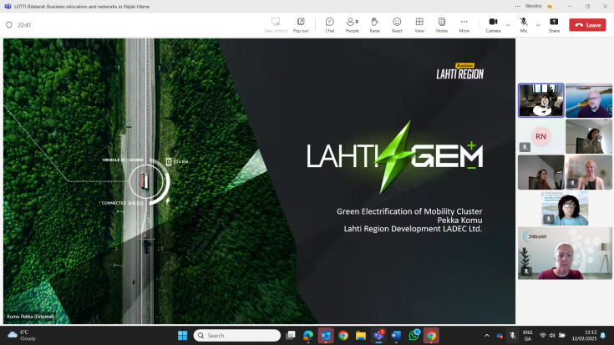The image size is (614, 345).
Task: Show hidden system tray icons
Action: (x=487, y=336)
